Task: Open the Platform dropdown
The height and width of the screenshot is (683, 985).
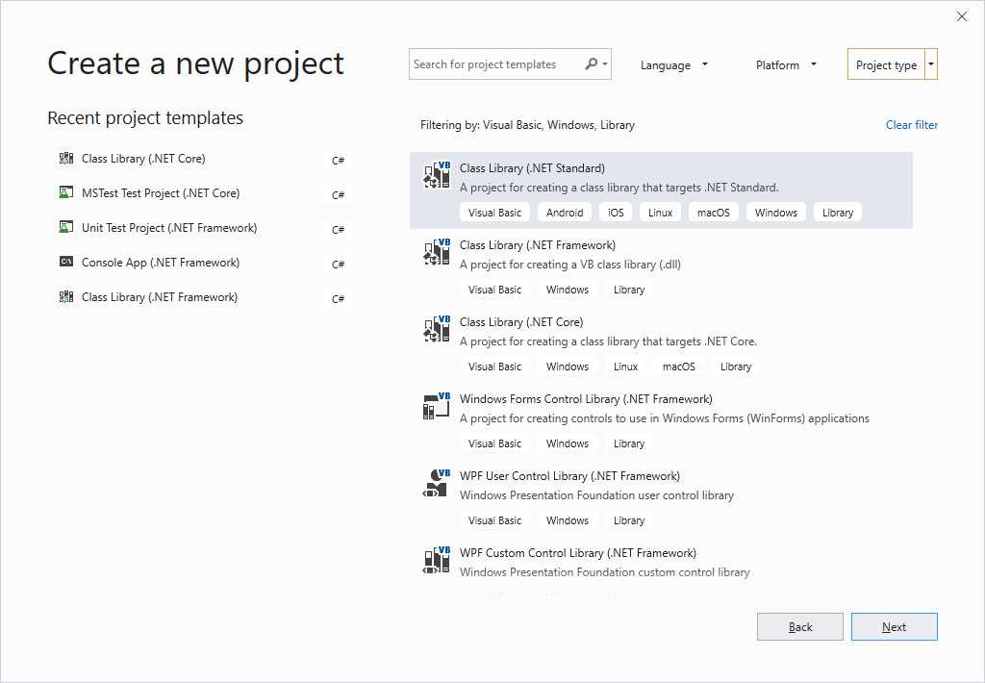Action: click(785, 64)
